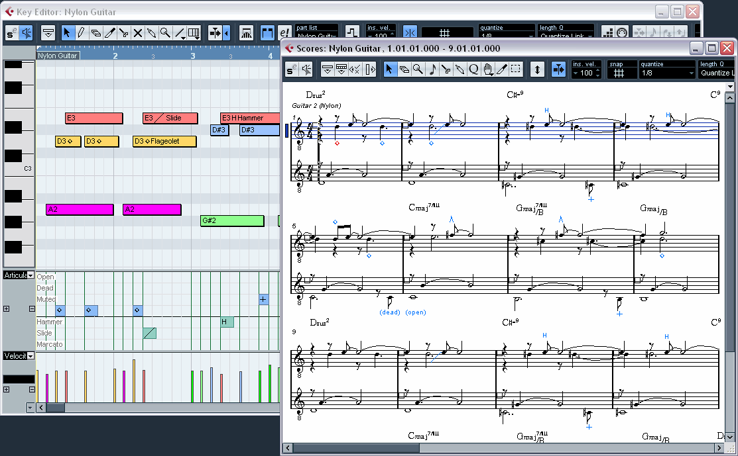Toggle Acoustic Feedback speaker in Key Editor
738x456 pixels.
point(26,32)
